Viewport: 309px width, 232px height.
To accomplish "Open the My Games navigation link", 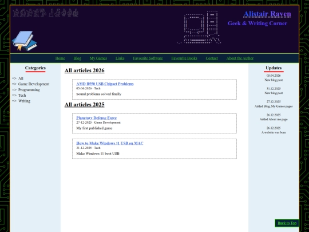I will click(98, 58).
